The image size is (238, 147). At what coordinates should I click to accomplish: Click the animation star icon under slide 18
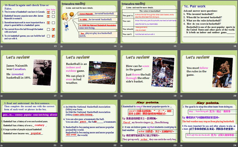click(x=62, y=96)
